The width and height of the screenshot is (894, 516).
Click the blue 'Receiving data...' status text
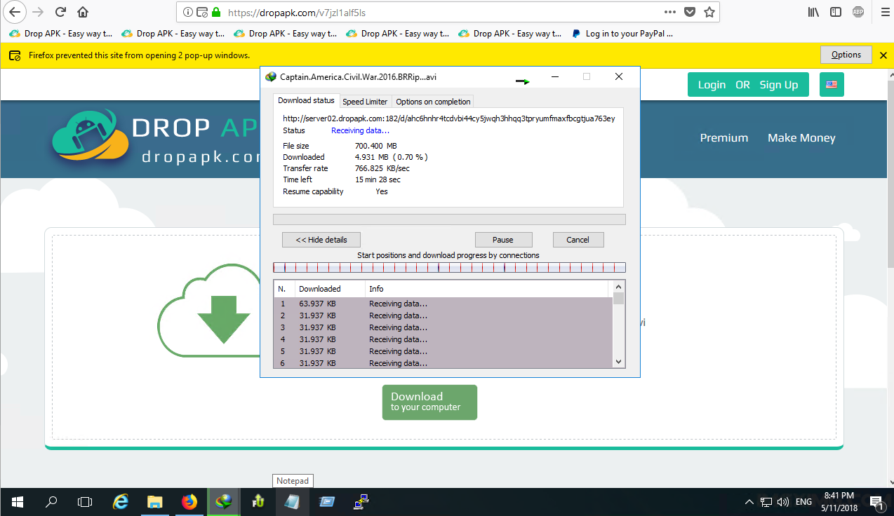tap(360, 130)
